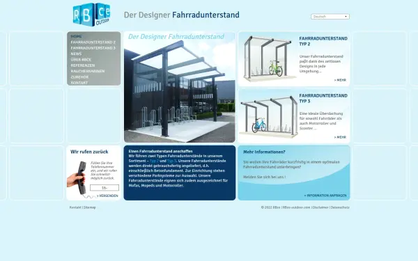The image size is (418, 261).
Task: Open the Über RBce menu item
Action: (81, 60)
